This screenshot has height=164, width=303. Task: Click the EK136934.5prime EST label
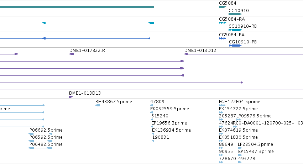[x=171, y=130]
